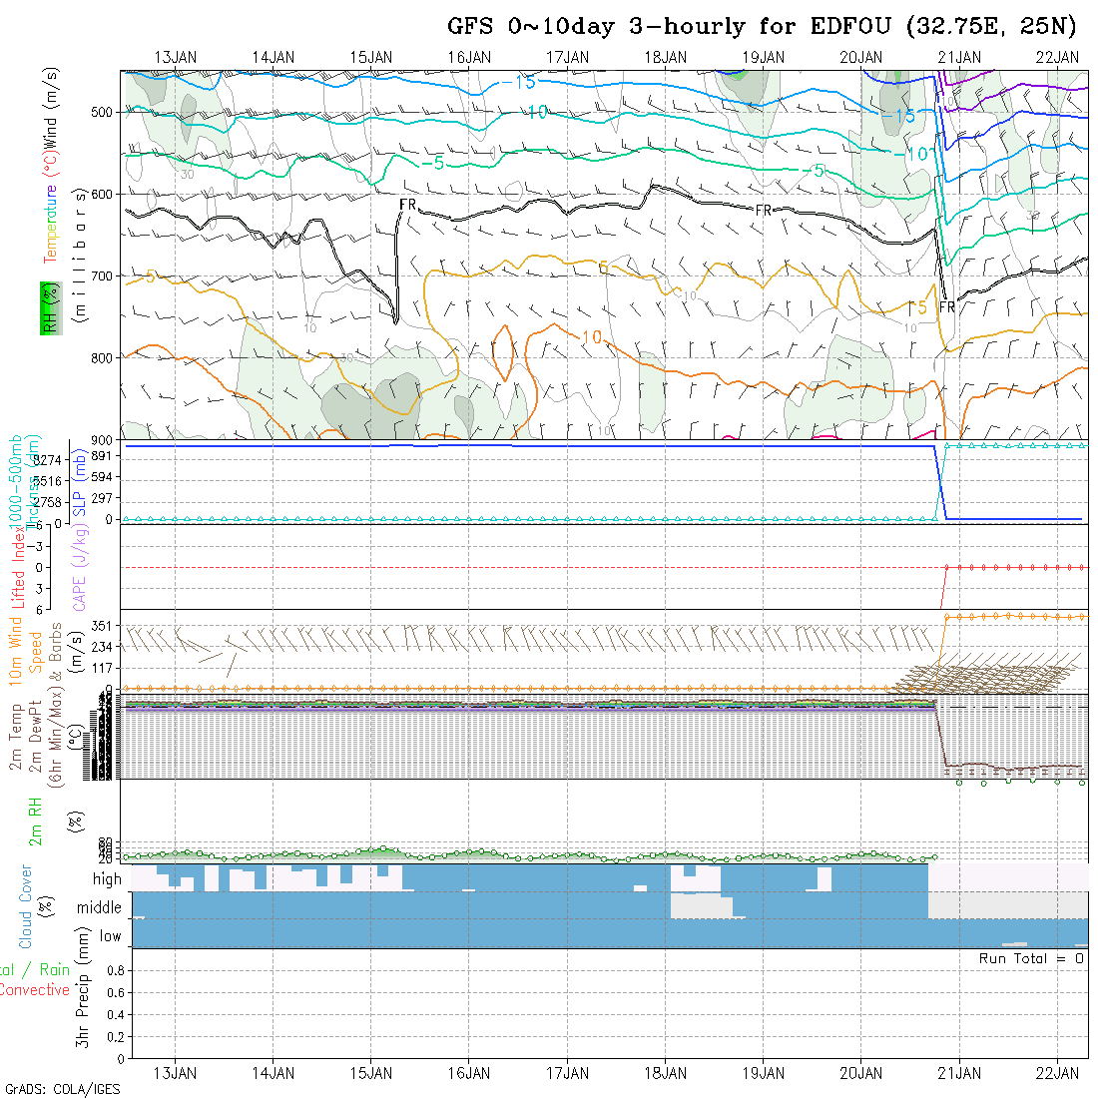This screenshot has width=1098, height=1098.
Task: Click the blue 'Cloud Cover' axis title
Action: 26,907
